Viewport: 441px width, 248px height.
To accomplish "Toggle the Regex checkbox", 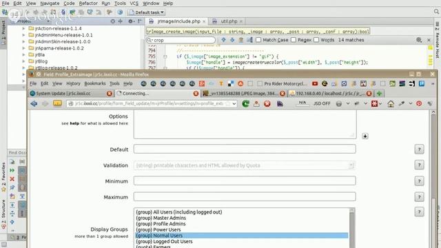I will pyautogui.click(x=294, y=40).
